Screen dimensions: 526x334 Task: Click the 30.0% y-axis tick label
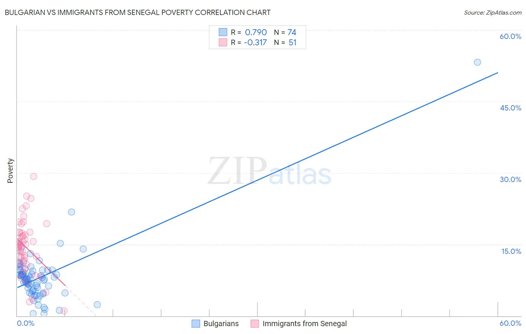[510, 179]
